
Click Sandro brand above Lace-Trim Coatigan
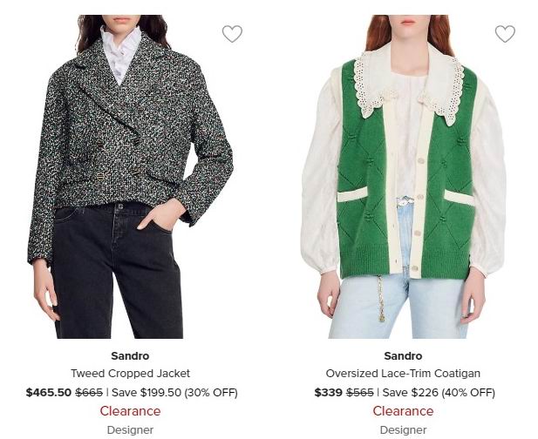403,355
